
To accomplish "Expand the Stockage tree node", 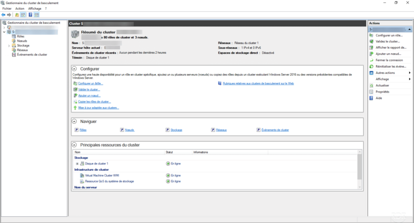I will pyautogui.click(x=9, y=46).
